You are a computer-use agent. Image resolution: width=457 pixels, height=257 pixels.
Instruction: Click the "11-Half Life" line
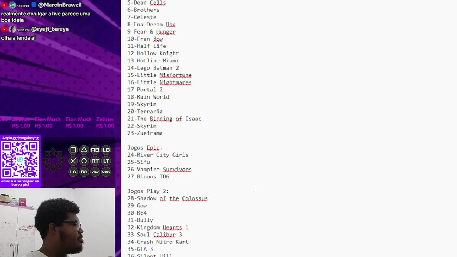pos(146,46)
